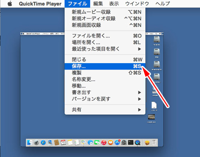The height and width of the screenshot is (157, 200).
Task: Select ファイルを開く… menu item
Action: 105,36
